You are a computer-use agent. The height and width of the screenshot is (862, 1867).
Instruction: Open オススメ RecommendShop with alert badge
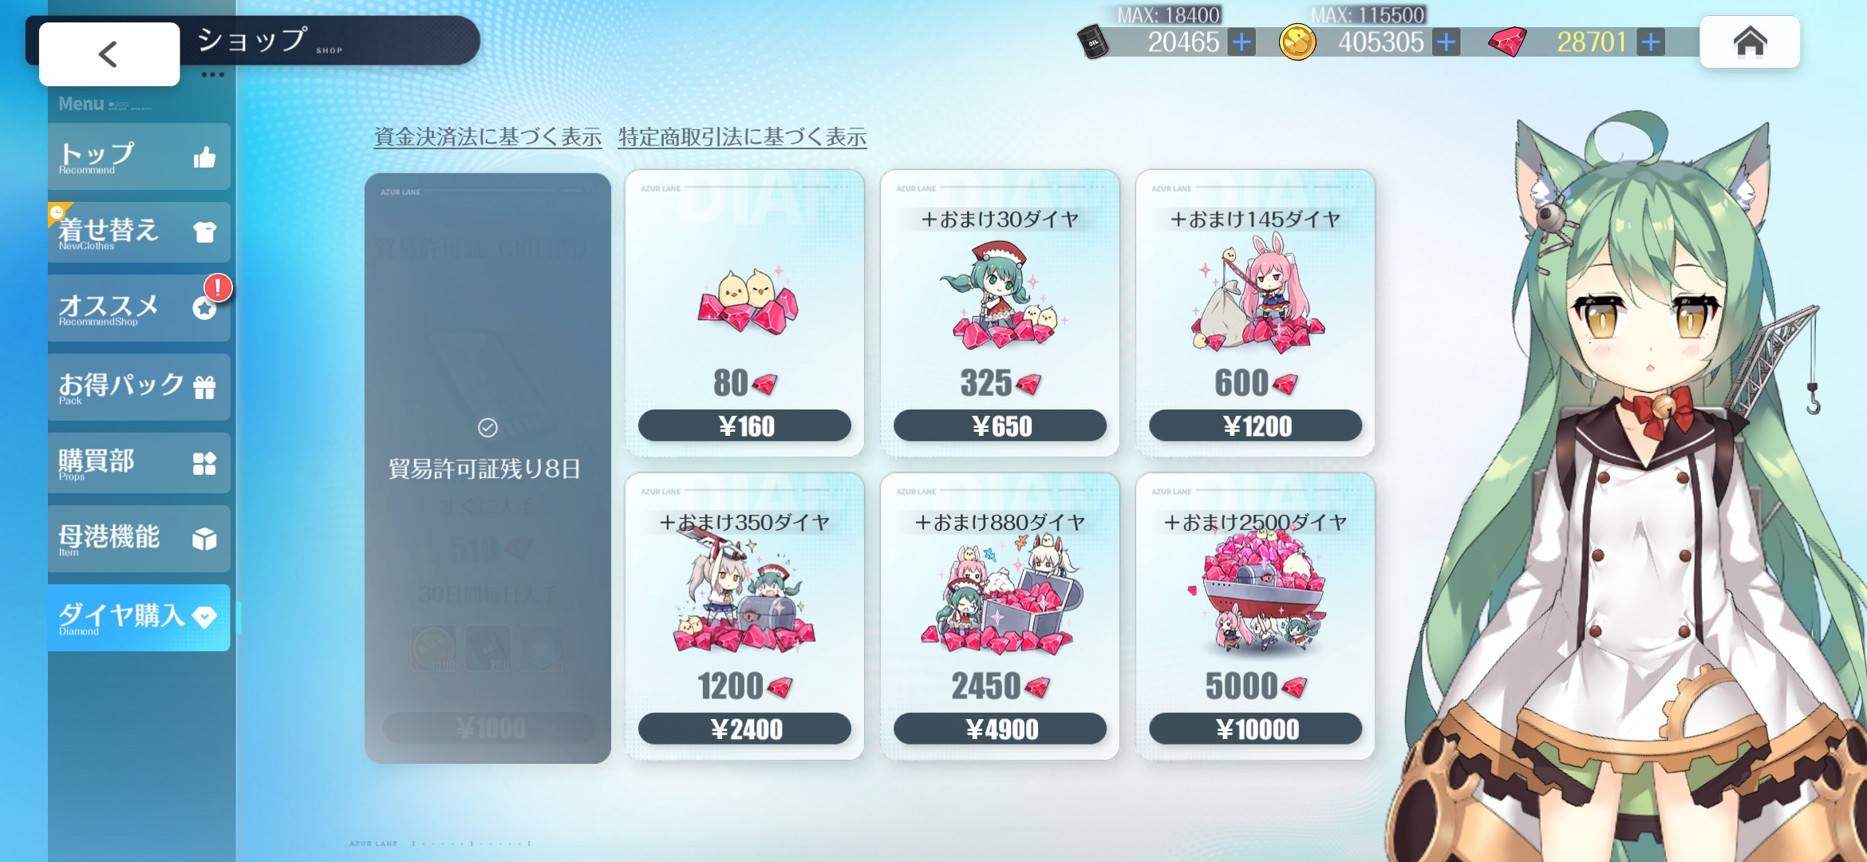[139, 308]
